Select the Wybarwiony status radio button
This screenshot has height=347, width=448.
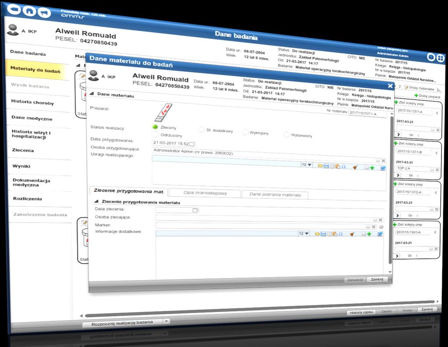click(287, 135)
